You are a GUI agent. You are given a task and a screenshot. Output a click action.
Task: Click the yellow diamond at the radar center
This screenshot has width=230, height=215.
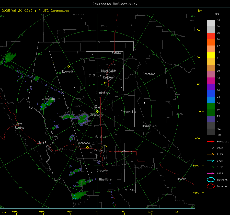point(97,111)
